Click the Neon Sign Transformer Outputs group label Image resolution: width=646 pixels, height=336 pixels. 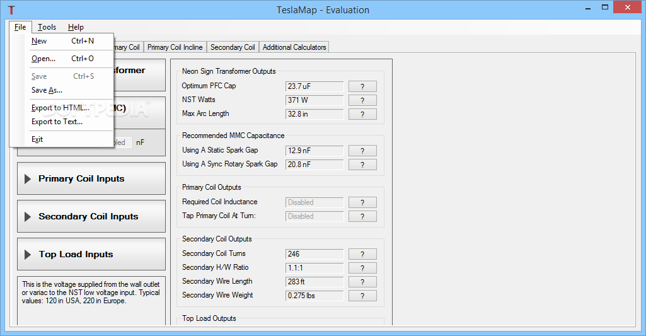tap(229, 71)
